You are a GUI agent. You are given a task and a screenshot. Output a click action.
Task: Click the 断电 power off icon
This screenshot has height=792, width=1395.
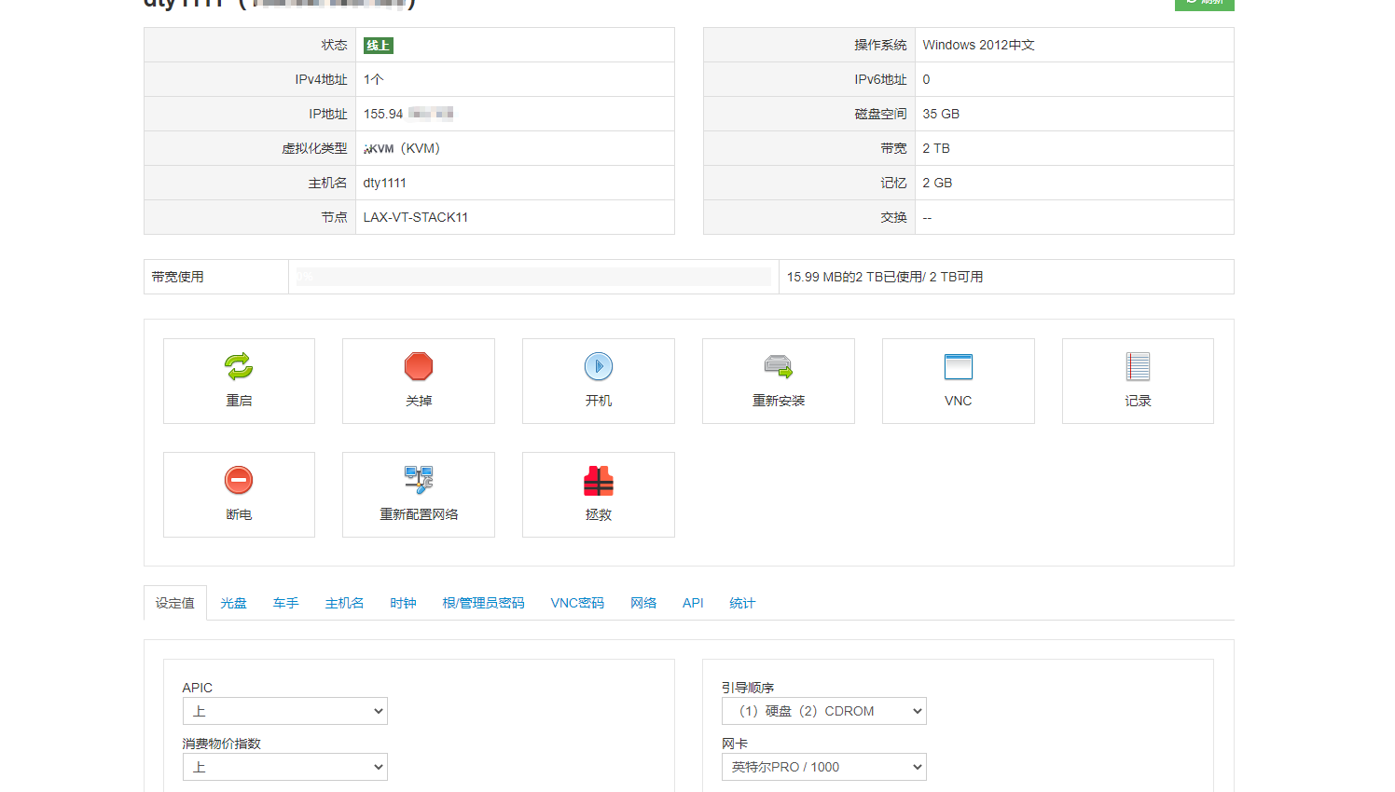pyautogui.click(x=239, y=480)
